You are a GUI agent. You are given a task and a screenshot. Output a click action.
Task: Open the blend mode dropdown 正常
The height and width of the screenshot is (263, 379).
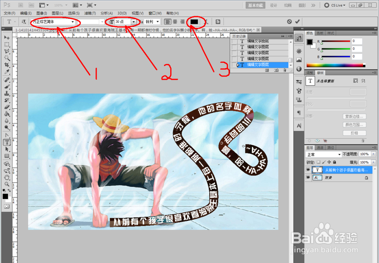click(x=323, y=155)
